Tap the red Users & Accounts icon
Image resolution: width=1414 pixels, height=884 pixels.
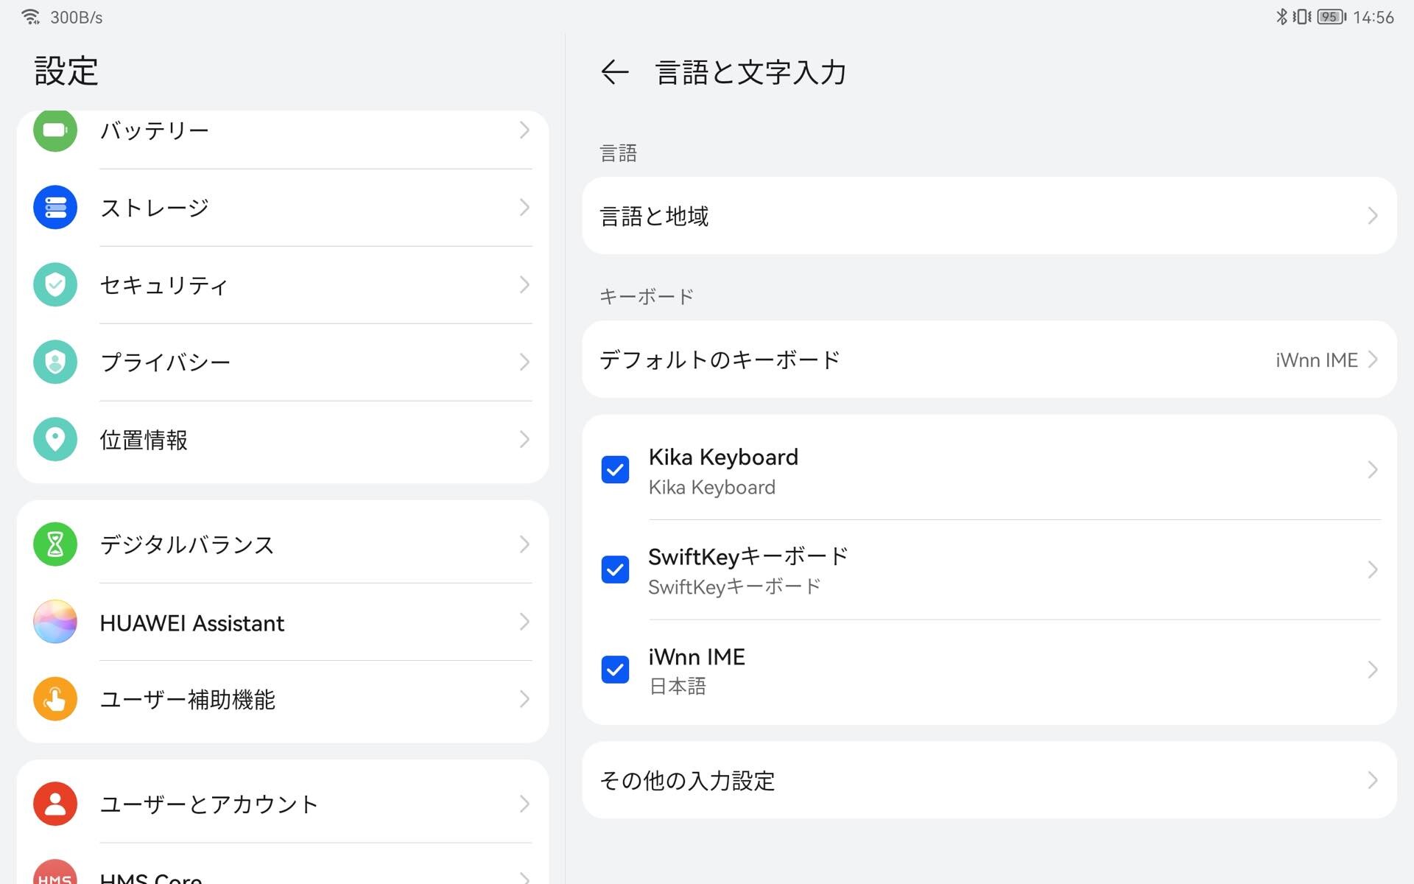pyautogui.click(x=55, y=804)
